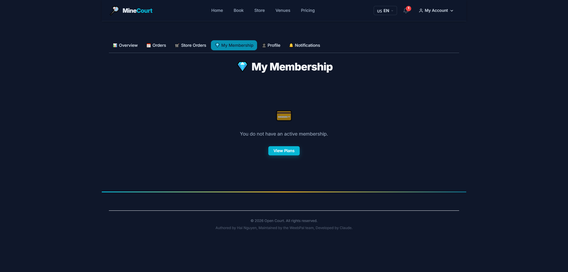Click the Orders calendar icon
Screen dimensions: 568x272
pos(149,45)
